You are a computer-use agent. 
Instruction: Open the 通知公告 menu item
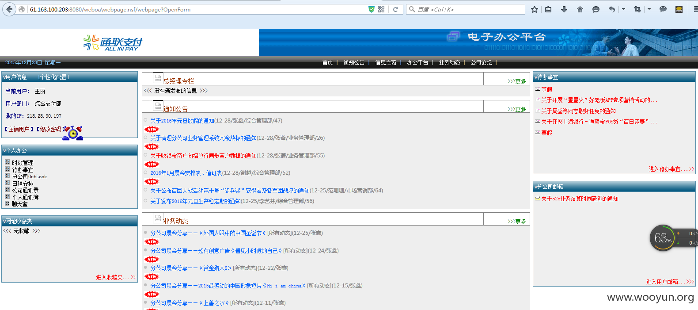click(x=354, y=62)
